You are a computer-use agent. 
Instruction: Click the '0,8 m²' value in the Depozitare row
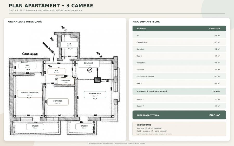pos(217,63)
